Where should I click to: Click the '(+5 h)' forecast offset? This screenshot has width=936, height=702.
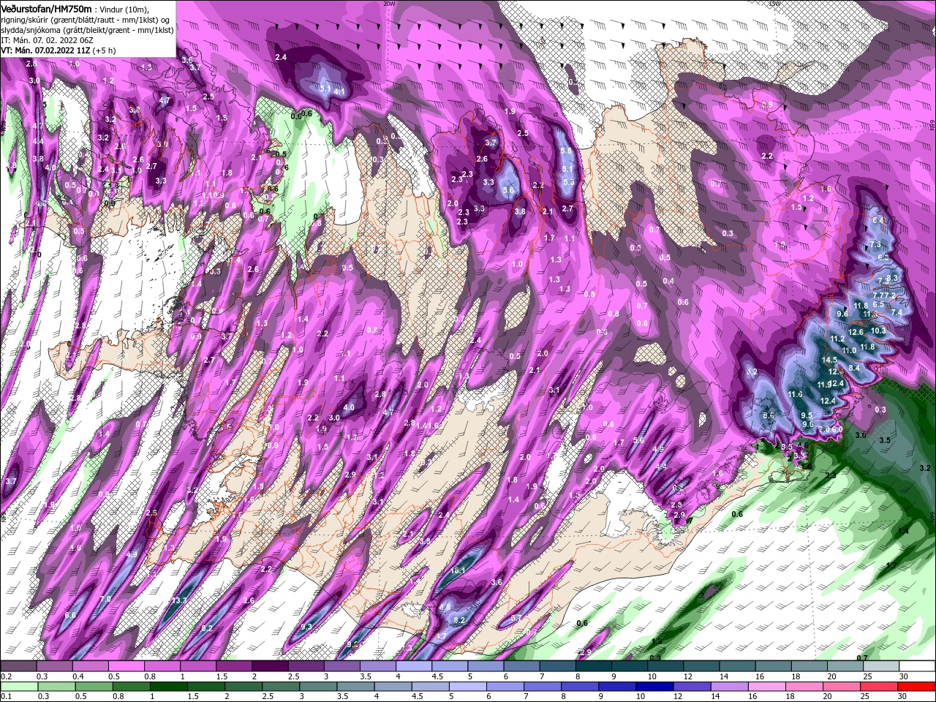click(x=104, y=50)
